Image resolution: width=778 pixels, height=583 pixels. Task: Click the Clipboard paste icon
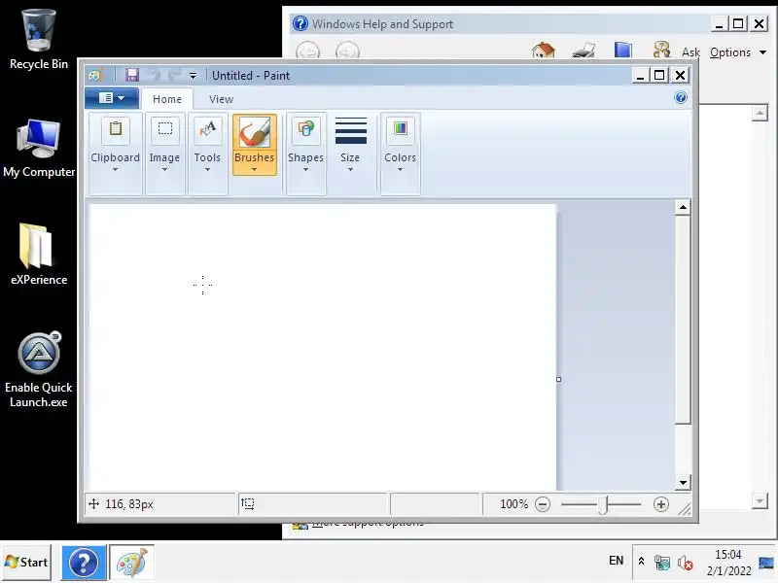[115, 129]
